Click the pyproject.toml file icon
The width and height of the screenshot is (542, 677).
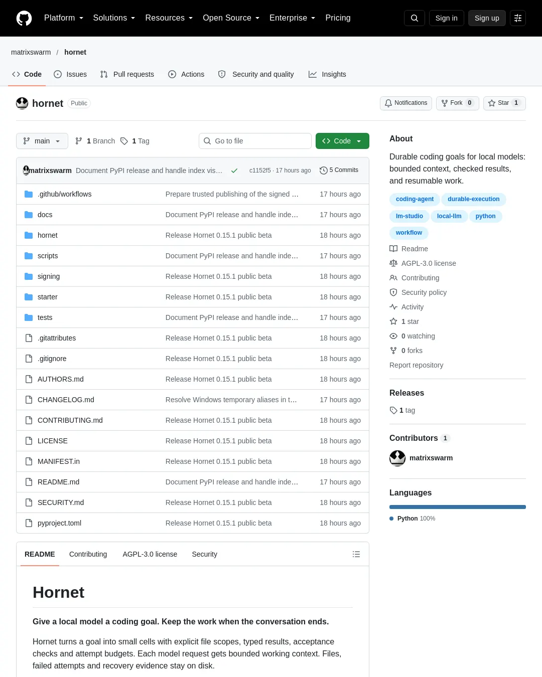click(x=29, y=523)
